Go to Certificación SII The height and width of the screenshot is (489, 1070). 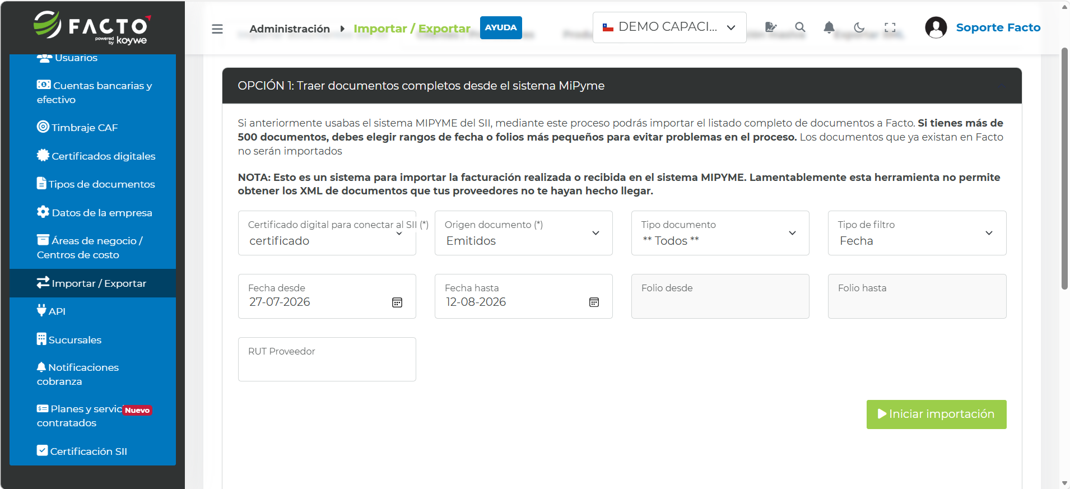[x=92, y=451]
